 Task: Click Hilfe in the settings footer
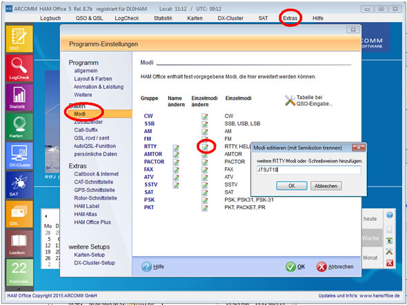click(153, 266)
